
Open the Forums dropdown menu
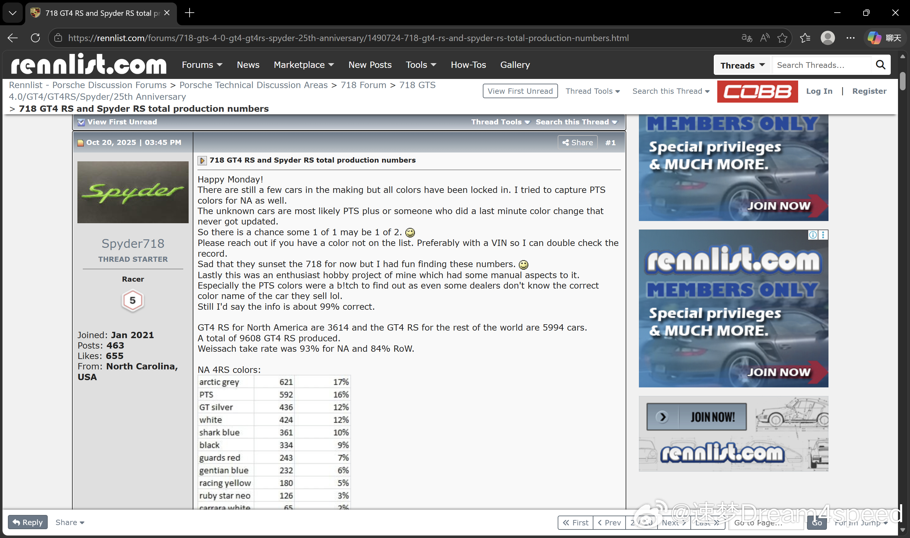tap(202, 65)
